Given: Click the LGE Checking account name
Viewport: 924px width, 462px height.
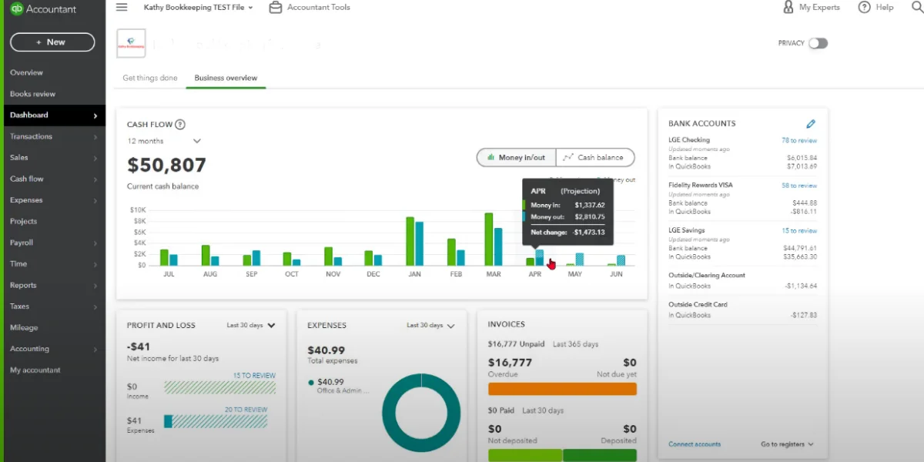Looking at the screenshot, I should click(689, 140).
